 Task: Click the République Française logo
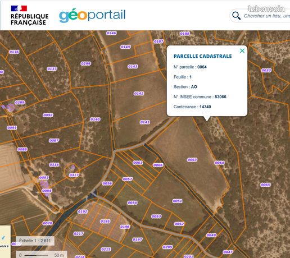click(29, 15)
